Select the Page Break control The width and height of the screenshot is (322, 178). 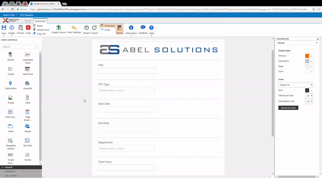pyautogui.click(x=27, y=115)
